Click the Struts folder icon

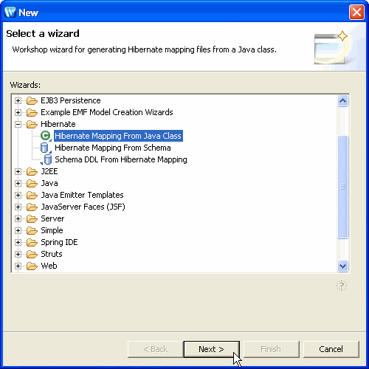(32, 254)
